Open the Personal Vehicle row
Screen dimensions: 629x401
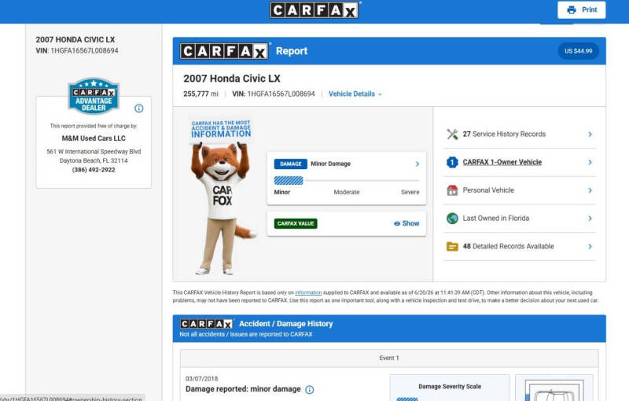(x=520, y=190)
